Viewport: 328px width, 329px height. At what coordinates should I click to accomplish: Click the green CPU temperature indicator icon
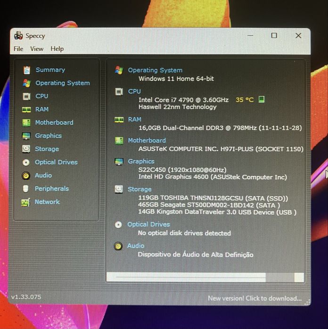pos(261,99)
